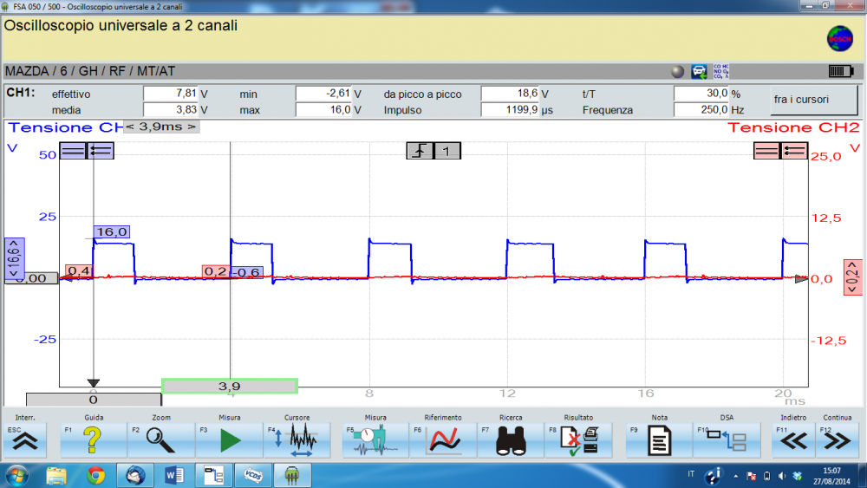
Task: Click the black cursor triangle marker
Action: [94, 383]
